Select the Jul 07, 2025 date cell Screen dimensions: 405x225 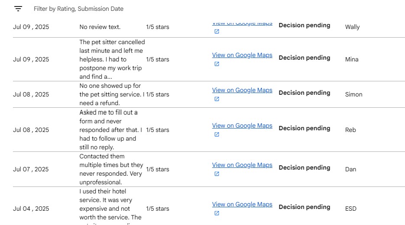pyautogui.click(x=31, y=169)
